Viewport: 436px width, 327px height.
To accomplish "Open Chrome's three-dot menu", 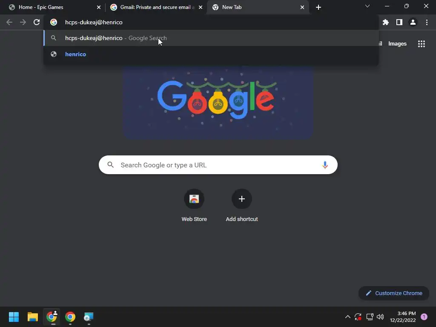I will (427, 22).
